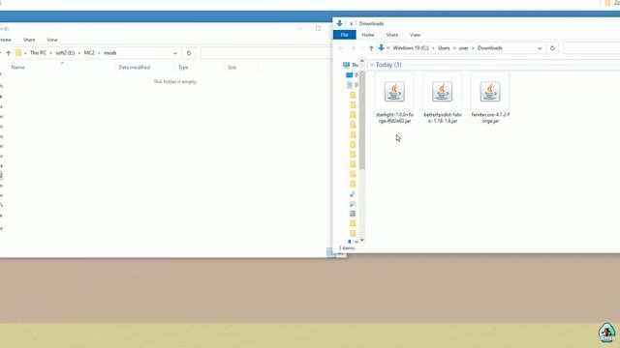Open the File tab in Downloads window
Screen dimensions: 620x348
345,35
